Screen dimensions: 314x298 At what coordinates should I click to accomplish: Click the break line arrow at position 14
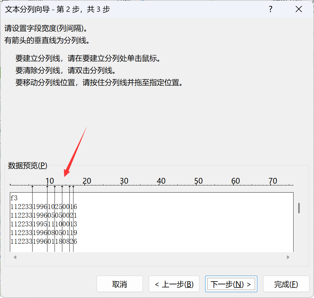(x=62, y=186)
